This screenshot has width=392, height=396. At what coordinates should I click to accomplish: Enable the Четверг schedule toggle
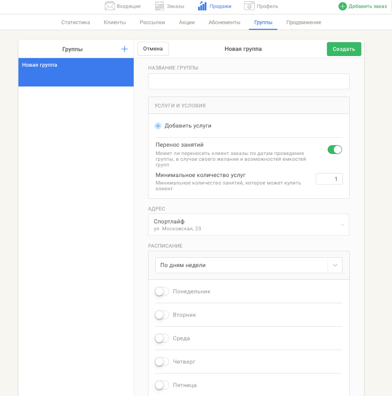(x=162, y=362)
